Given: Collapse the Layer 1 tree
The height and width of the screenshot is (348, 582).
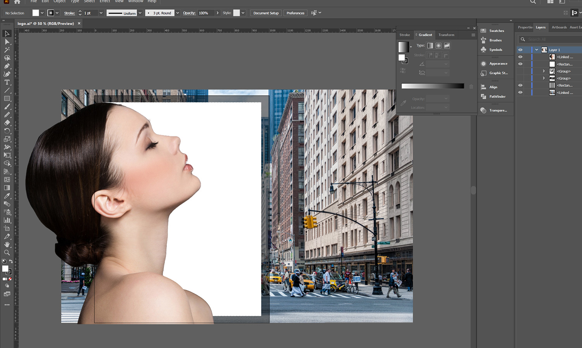Looking at the screenshot, I should (x=537, y=50).
